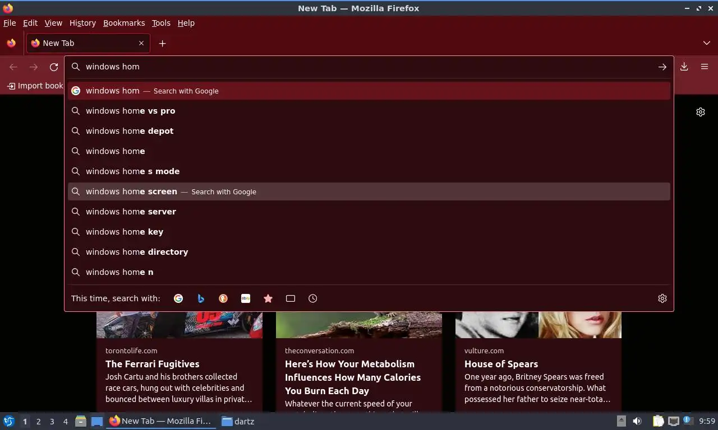
Task: Select suggestion 'windows home vs pro'
Action: [369, 111]
